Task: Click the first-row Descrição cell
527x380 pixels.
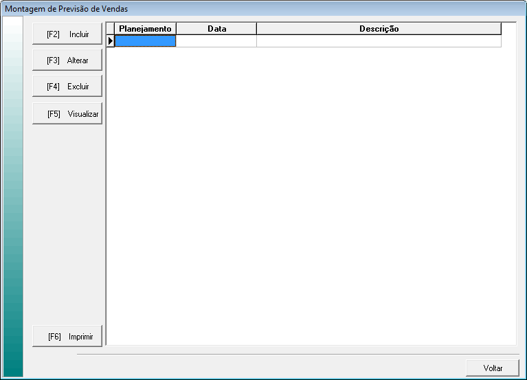Action: click(379, 41)
